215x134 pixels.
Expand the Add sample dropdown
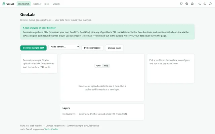click(64, 47)
